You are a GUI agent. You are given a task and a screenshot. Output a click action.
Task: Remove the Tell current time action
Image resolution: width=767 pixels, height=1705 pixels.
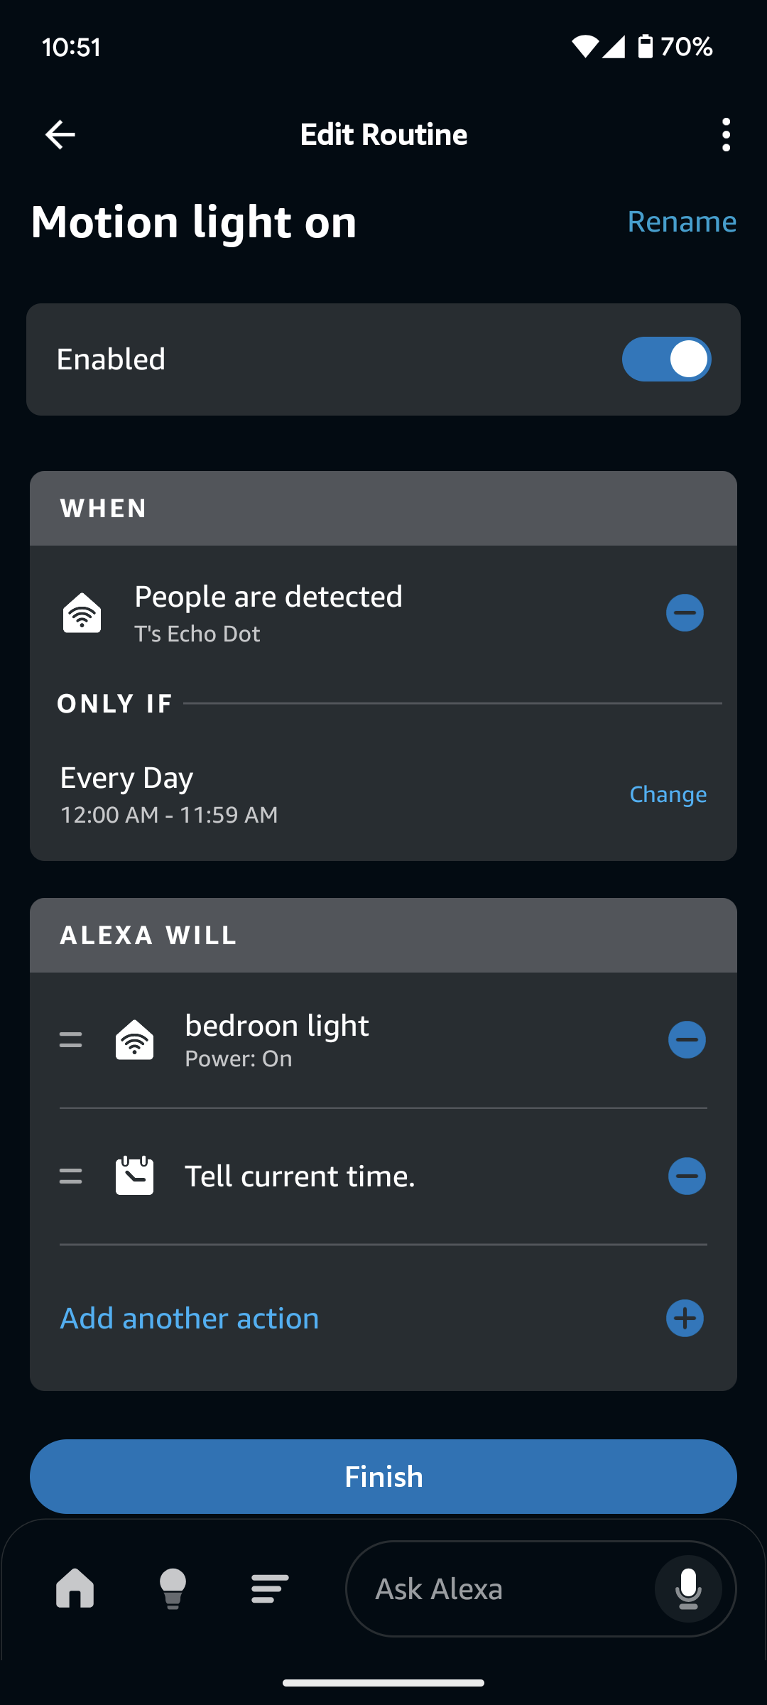coord(687,1176)
